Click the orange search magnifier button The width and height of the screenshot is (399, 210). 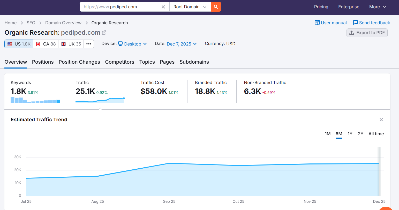point(216,7)
